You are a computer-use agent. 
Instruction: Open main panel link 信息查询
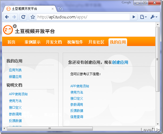77,117
